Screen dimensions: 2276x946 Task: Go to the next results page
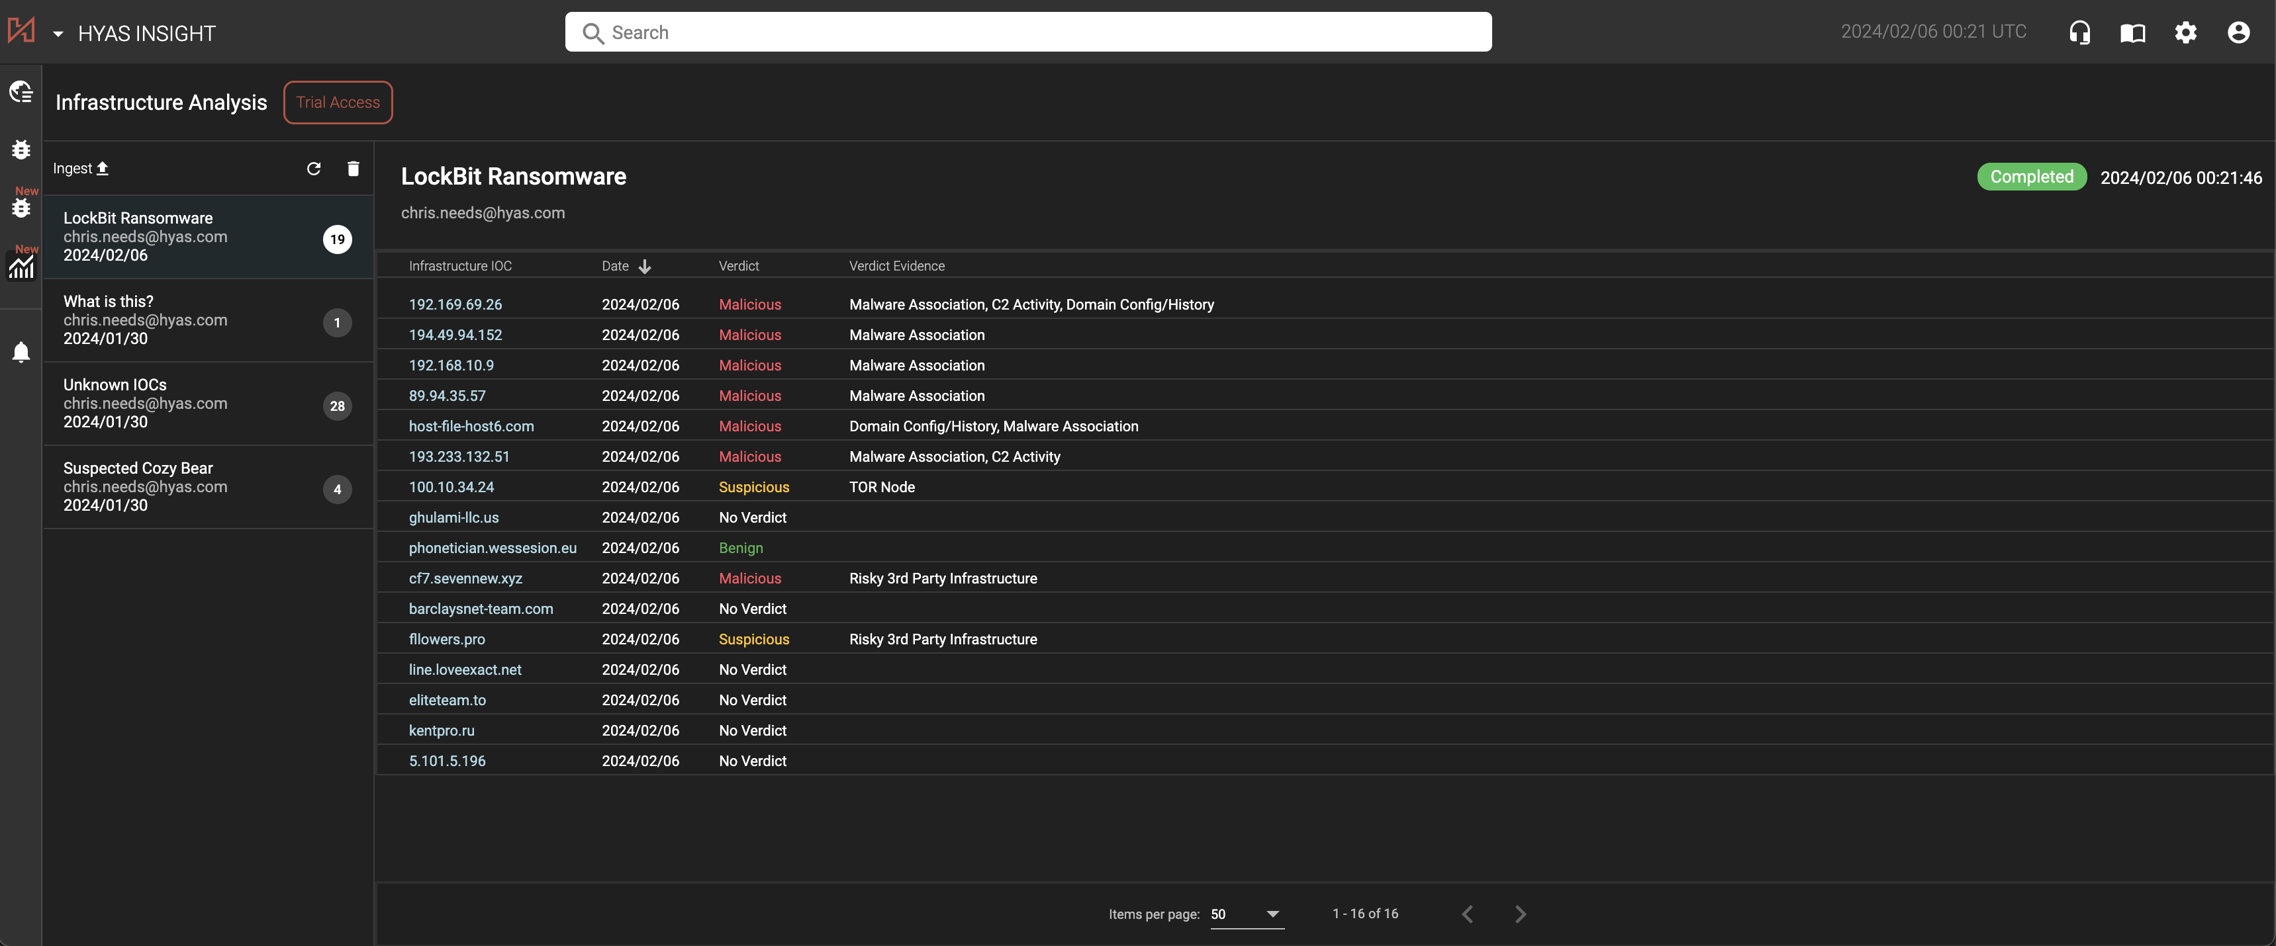tap(1520, 914)
